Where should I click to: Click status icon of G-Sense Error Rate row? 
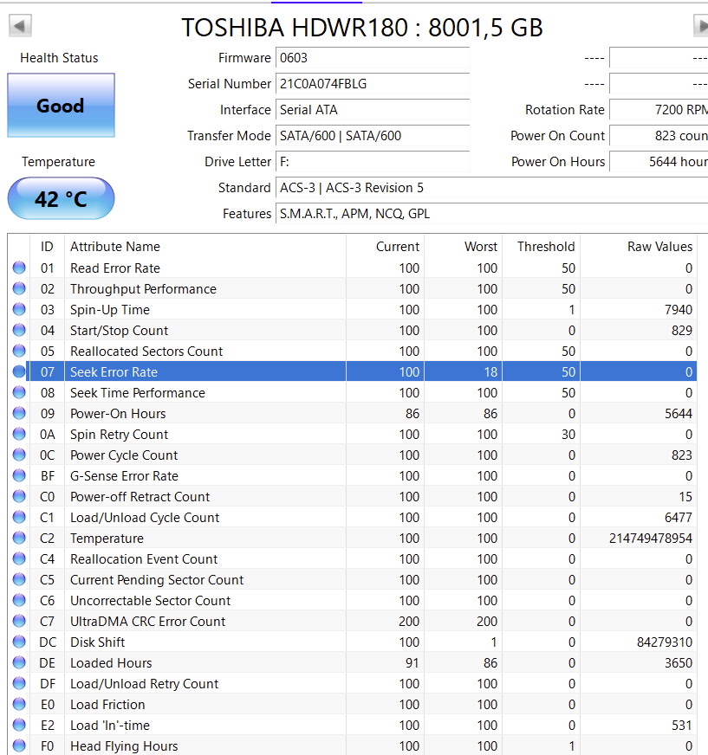[19, 475]
